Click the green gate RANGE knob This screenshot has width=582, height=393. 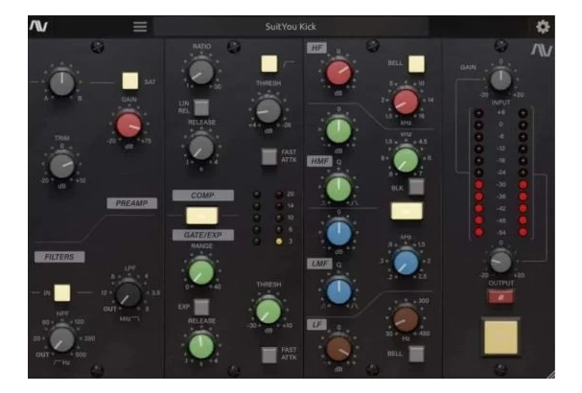tap(201, 272)
